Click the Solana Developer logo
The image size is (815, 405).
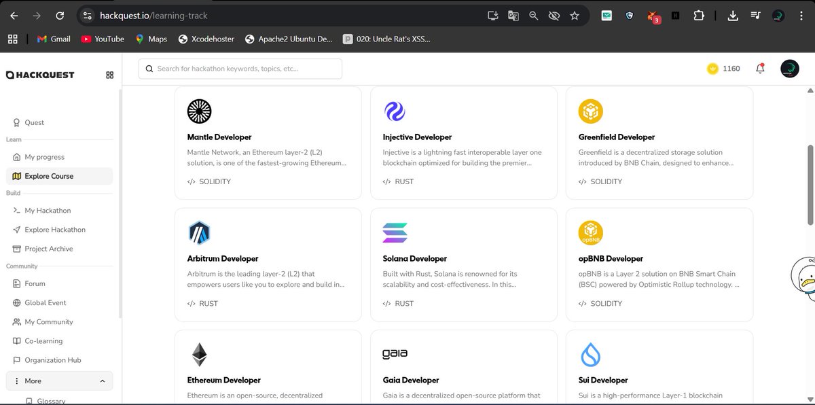395,232
